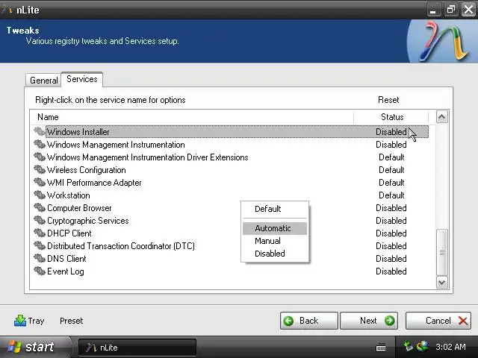
Task: Click gear icon next to Driver Extensions service
Action: [40, 157]
